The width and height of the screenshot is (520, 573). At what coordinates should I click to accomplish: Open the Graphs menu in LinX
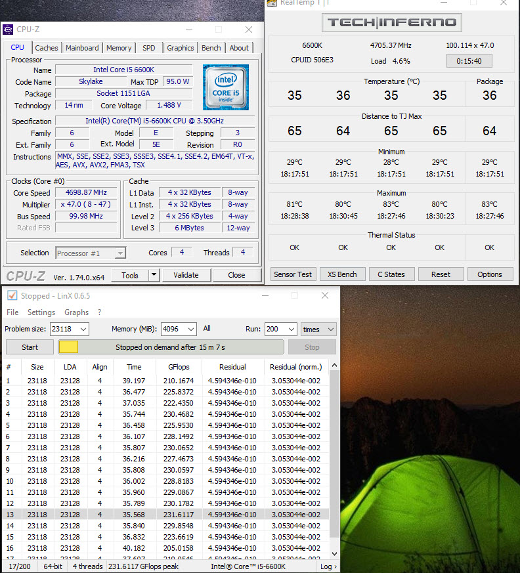tap(76, 312)
